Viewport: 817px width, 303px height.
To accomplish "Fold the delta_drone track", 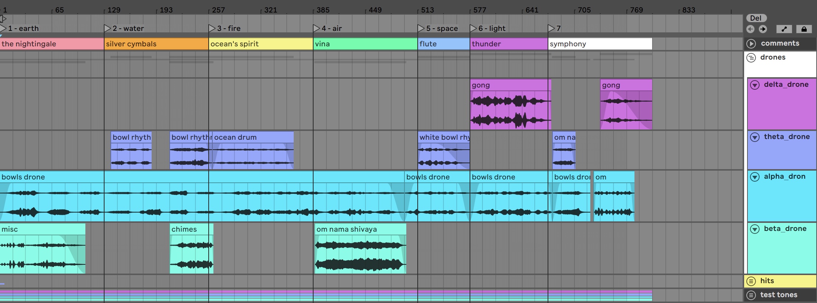I will point(755,85).
